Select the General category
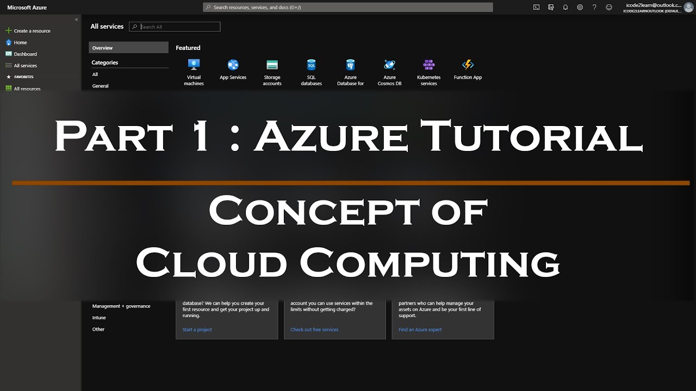The height and width of the screenshot is (391, 696). 101,86
